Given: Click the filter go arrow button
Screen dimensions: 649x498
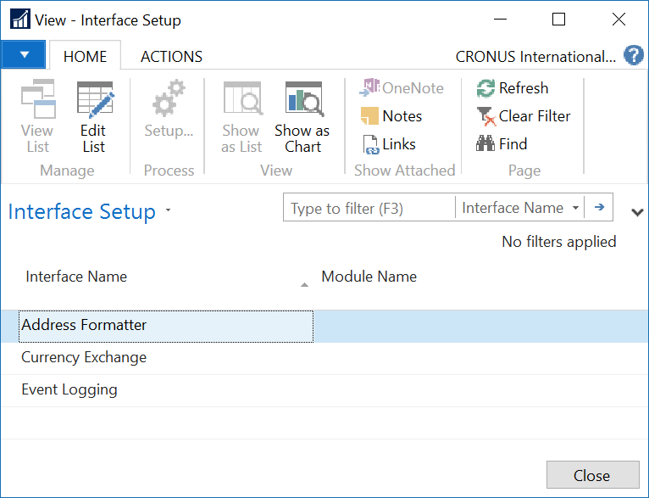Looking at the screenshot, I should (x=599, y=207).
